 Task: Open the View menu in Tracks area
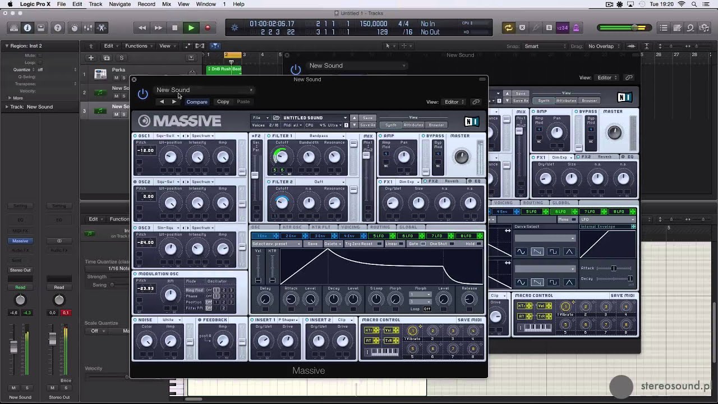tap(167, 46)
